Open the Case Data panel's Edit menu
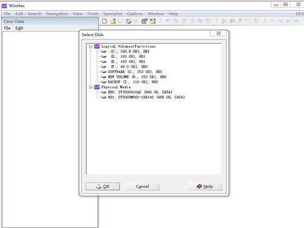Image resolution: width=304 pixels, height=228 pixels. click(19, 28)
